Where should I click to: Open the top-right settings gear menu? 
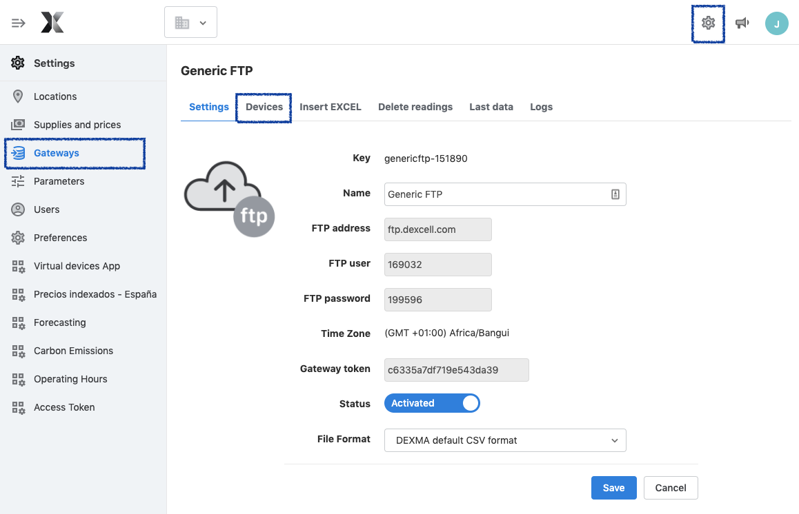(708, 22)
